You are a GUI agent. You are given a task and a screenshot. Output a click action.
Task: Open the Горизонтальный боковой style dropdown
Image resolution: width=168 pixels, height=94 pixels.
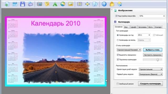pyautogui.click(x=129, y=50)
